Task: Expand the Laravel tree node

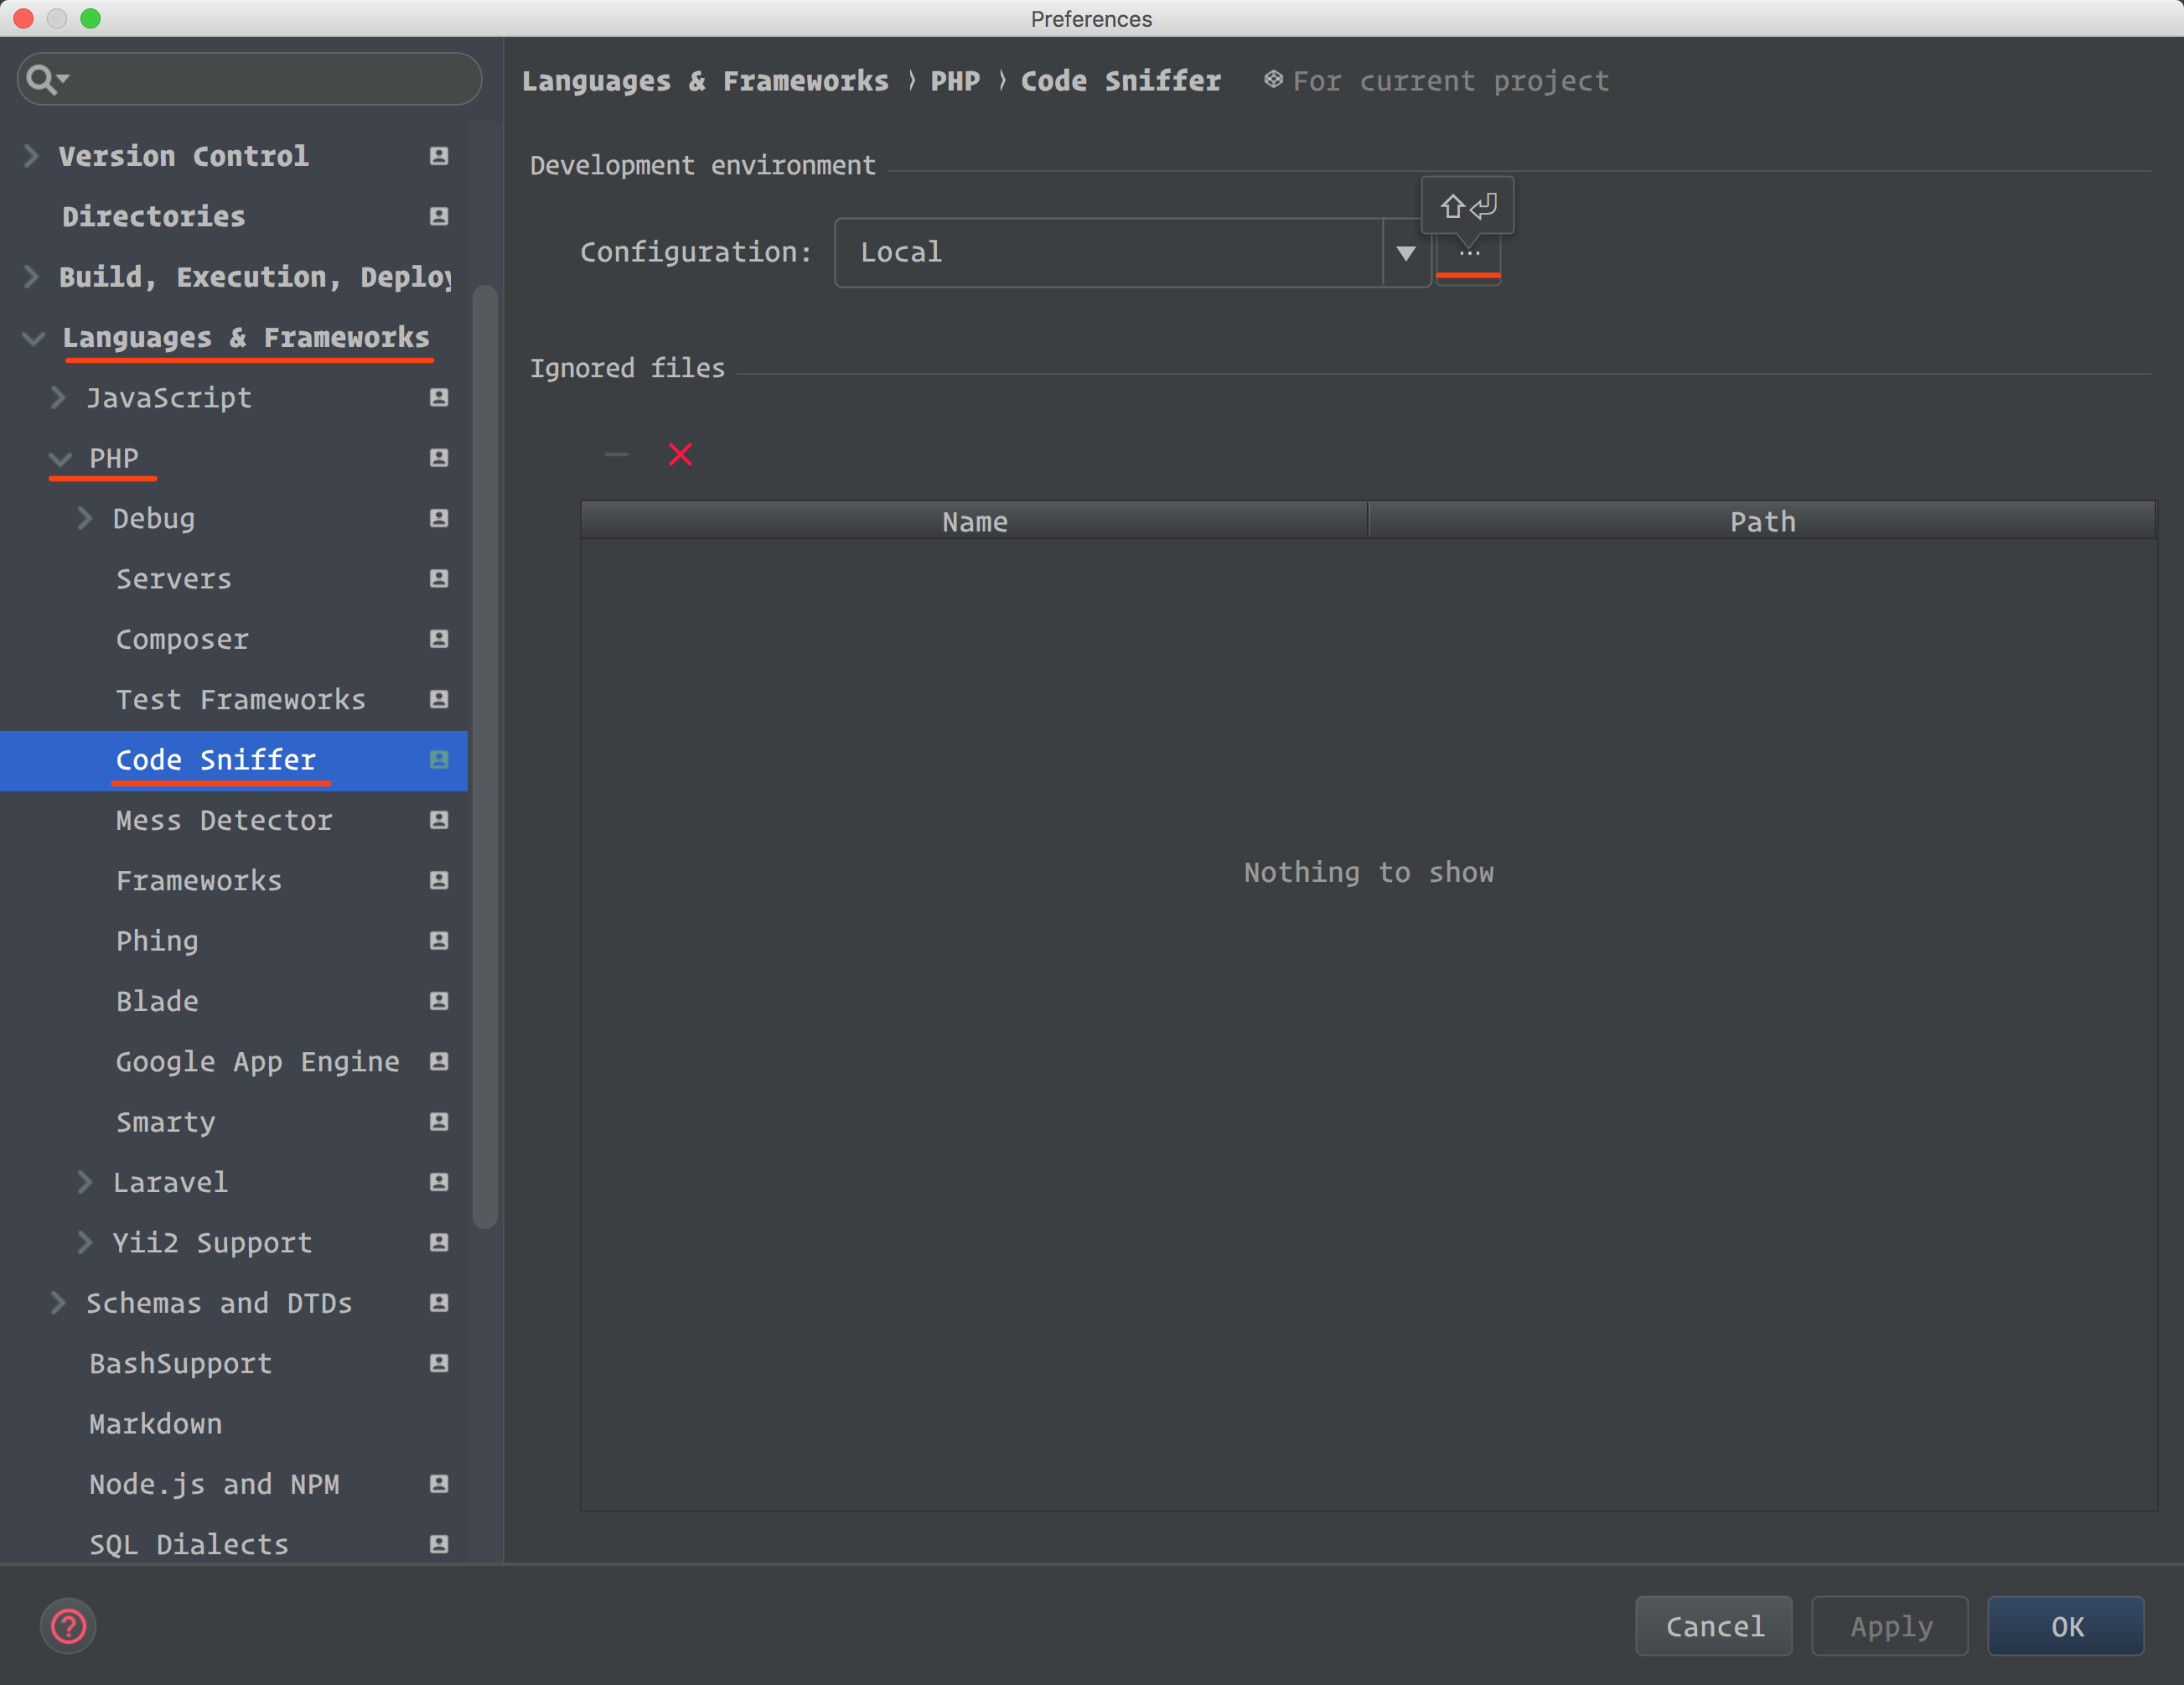Action: 85,1182
